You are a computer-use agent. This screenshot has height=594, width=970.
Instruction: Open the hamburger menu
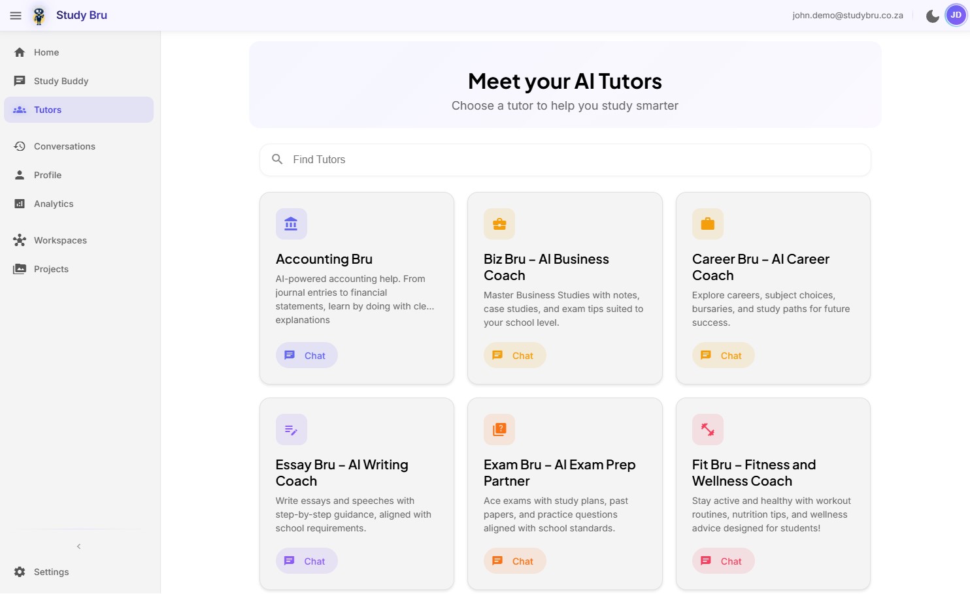point(16,15)
